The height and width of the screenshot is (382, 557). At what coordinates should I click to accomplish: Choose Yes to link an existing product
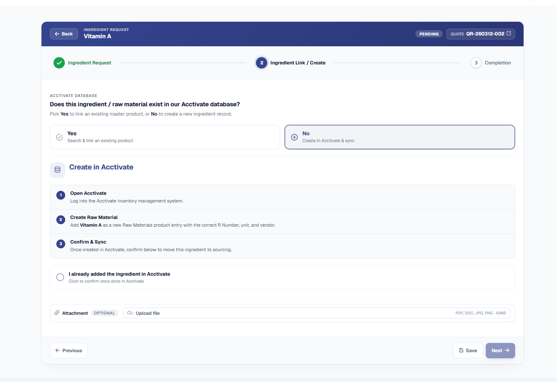point(165,137)
